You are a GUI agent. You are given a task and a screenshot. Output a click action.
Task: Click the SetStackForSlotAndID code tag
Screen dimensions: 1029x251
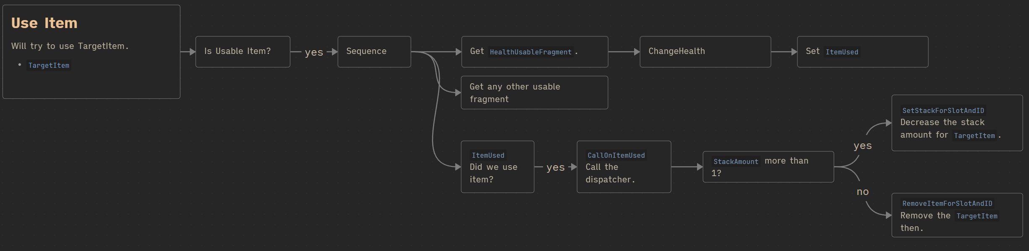tap(943, 111)
